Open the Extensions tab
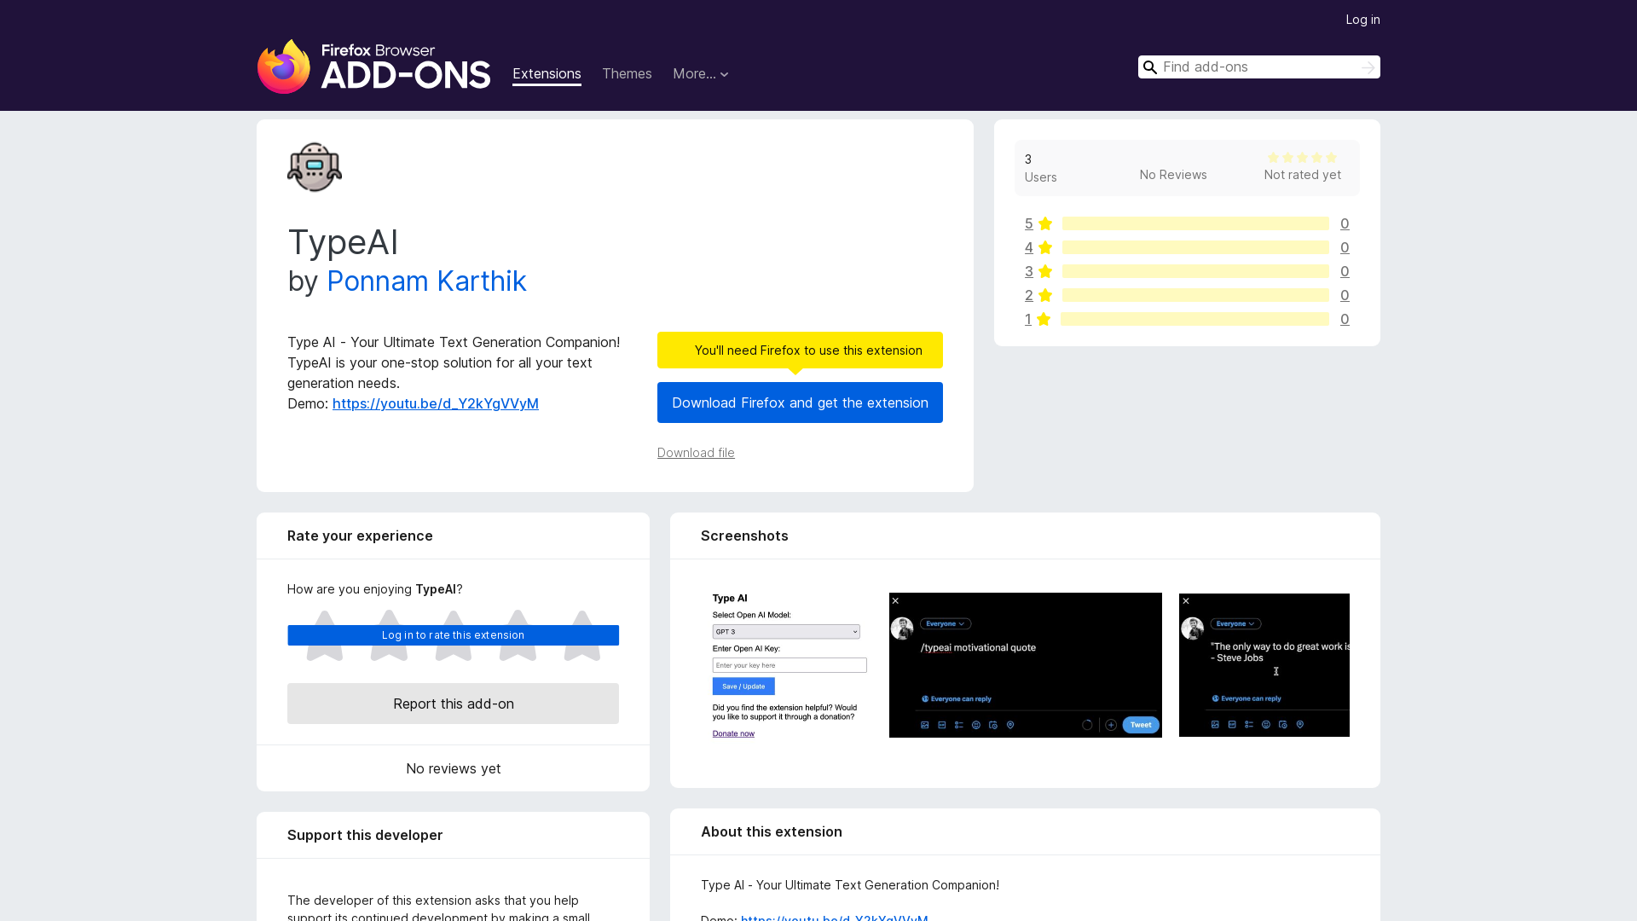The width and height of the screenshot is (1637, 921). click(x=547, y=74)
